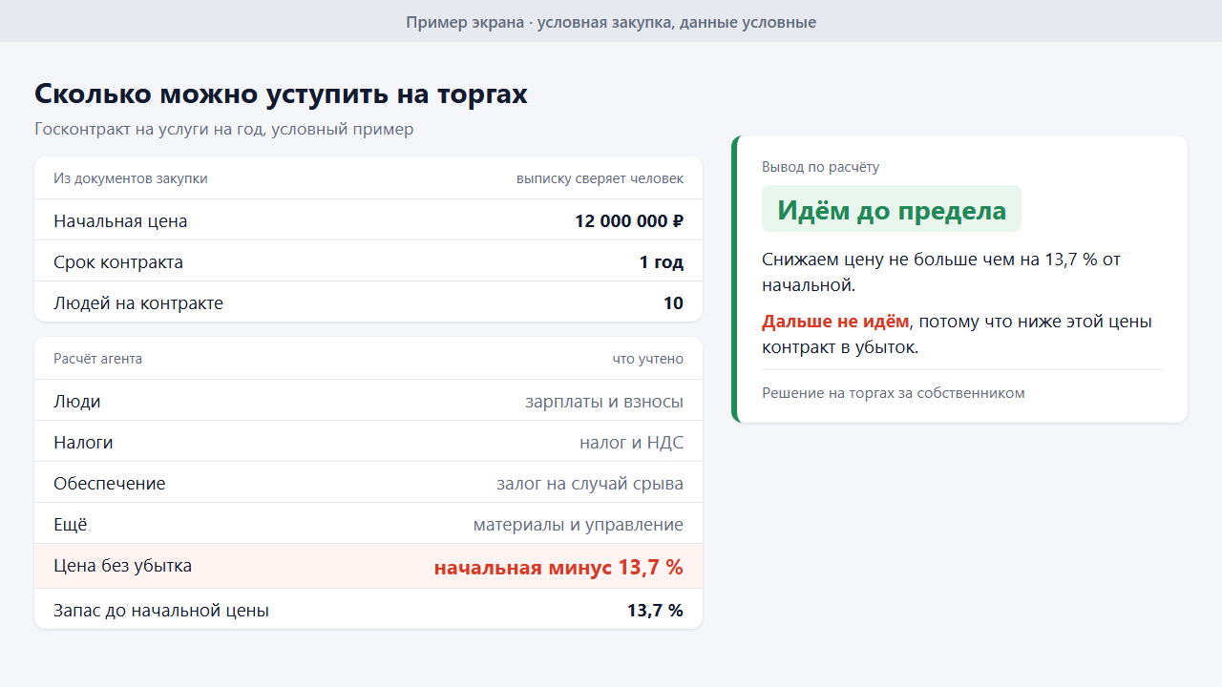Select the "Срок контракта" label
The height and width of the screenshot is (687, 1222).
click(x=118, y=262)
